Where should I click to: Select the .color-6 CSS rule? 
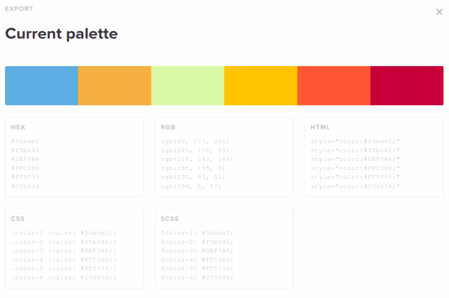pyautogui.click(x=64, y=277)
